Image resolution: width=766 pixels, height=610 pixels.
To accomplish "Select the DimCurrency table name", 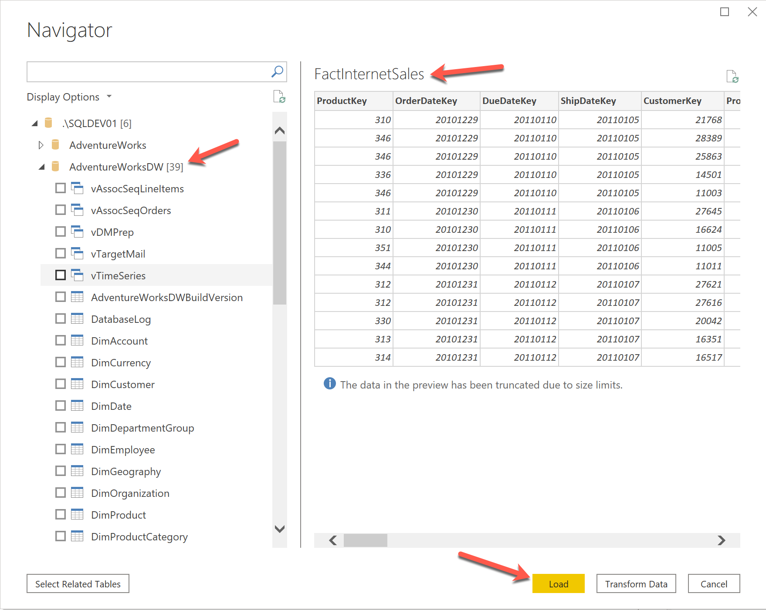I will [121, 362].
